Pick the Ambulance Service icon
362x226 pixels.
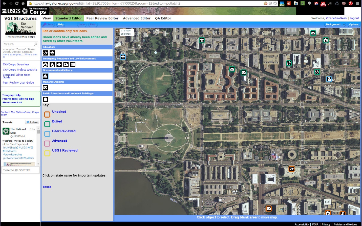66,65
